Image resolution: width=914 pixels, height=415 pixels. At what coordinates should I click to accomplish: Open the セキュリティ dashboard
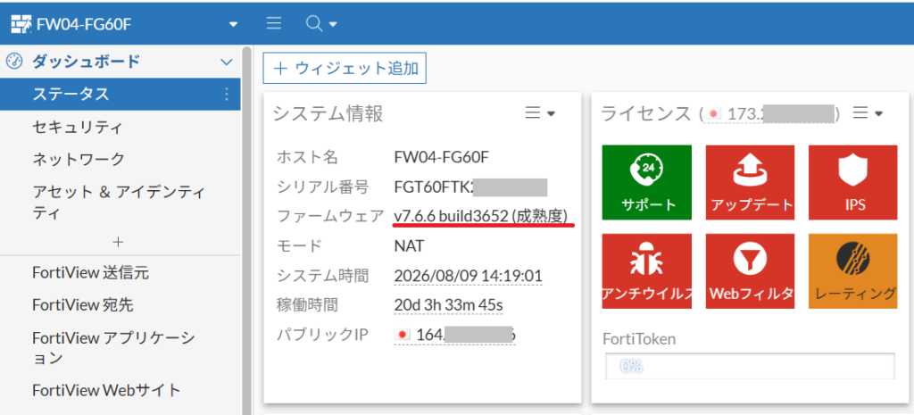click(x=77, y=127)
